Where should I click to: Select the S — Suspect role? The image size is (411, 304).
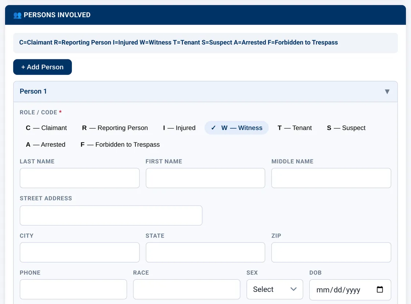click(x=346, y=128)
